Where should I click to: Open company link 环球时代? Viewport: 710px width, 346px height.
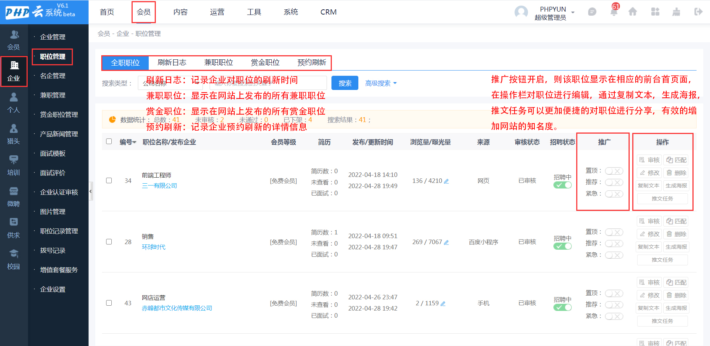[x=154, y=247]
